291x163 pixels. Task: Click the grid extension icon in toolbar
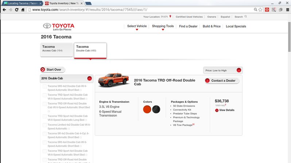click(274, 9)
